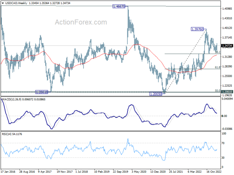Click the 17 Jan 2016 date label
This screenshot has height=175, width=234.
point(8,171)
